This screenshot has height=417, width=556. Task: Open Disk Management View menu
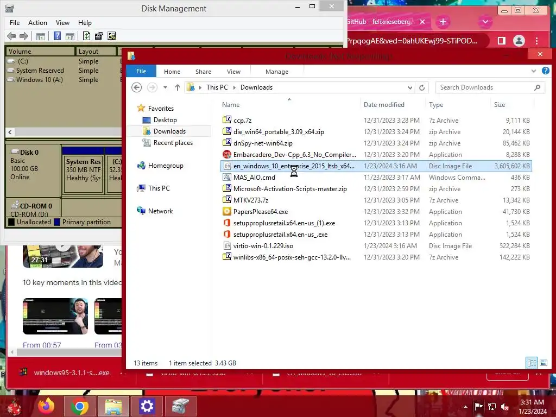pyautogui.click(x=62, y=23)
